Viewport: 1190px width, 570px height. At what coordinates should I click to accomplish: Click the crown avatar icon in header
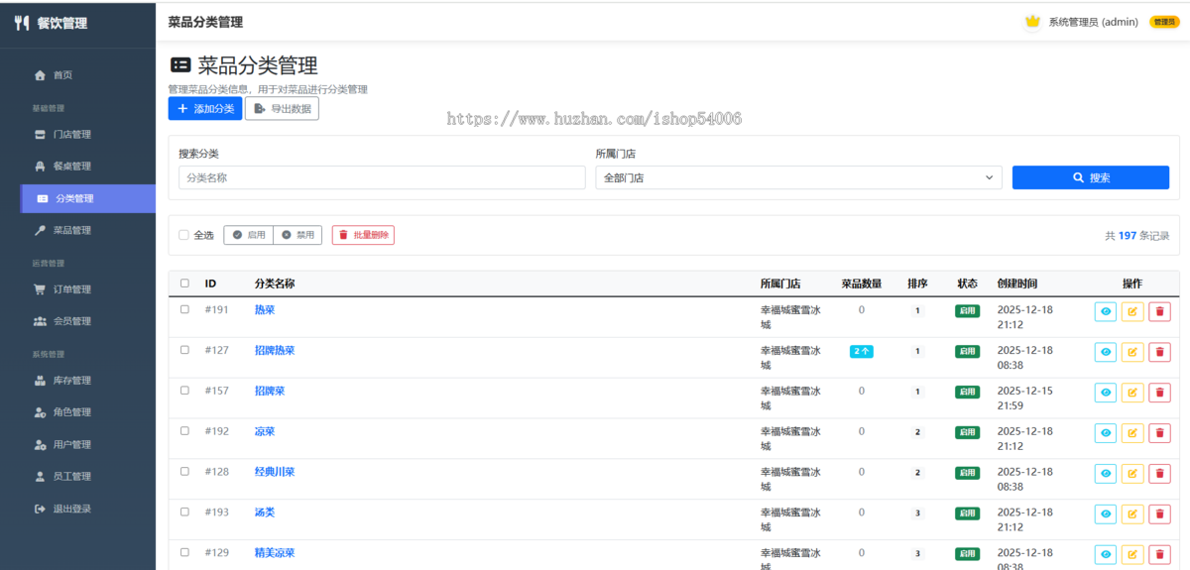[1032, 22]
